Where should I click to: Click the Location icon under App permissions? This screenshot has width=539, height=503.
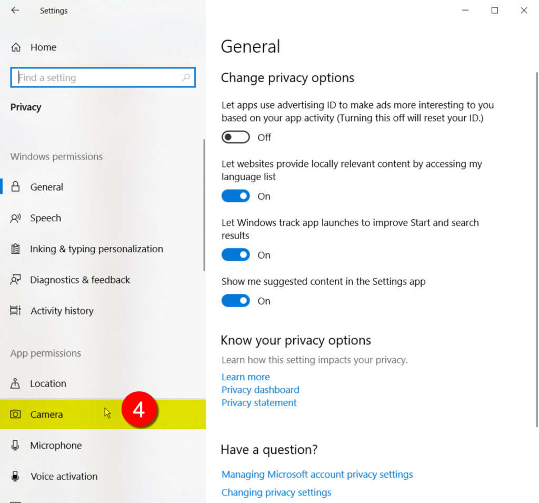pos(16,383)
